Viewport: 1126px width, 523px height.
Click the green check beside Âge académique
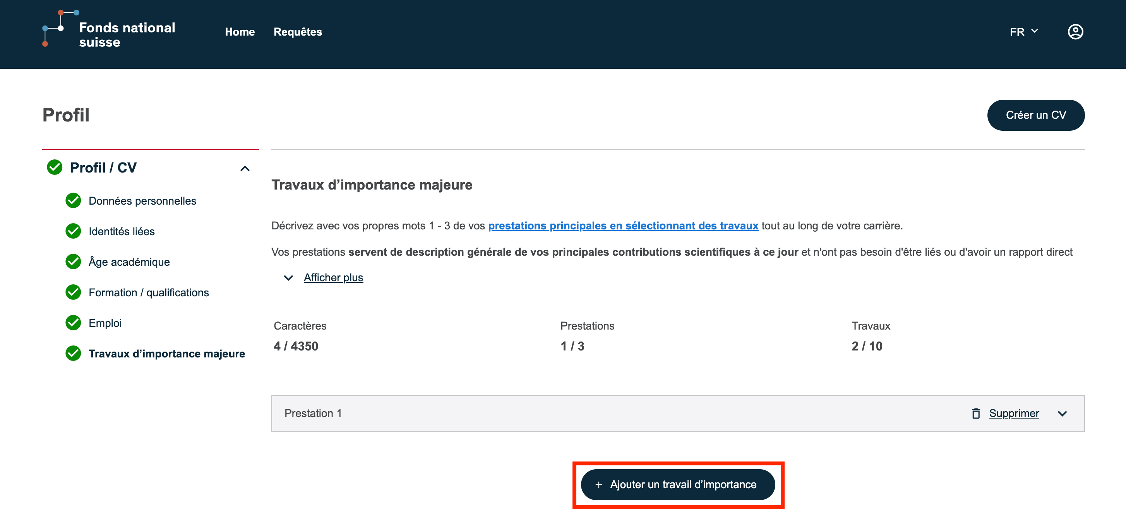pyautogui.click(x=73, y=262)
